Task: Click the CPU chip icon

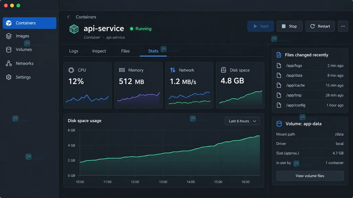Action: coord(71,70)
